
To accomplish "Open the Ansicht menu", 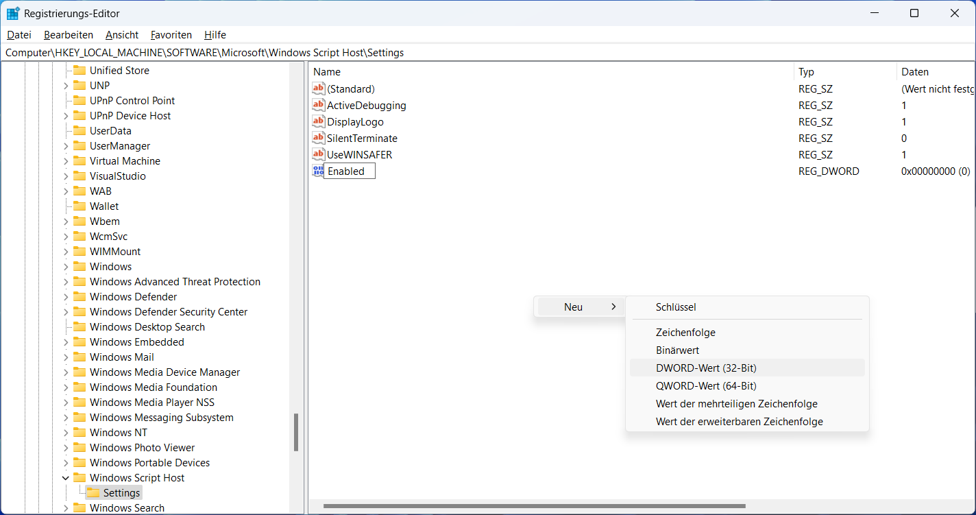I will pos(122,34).
